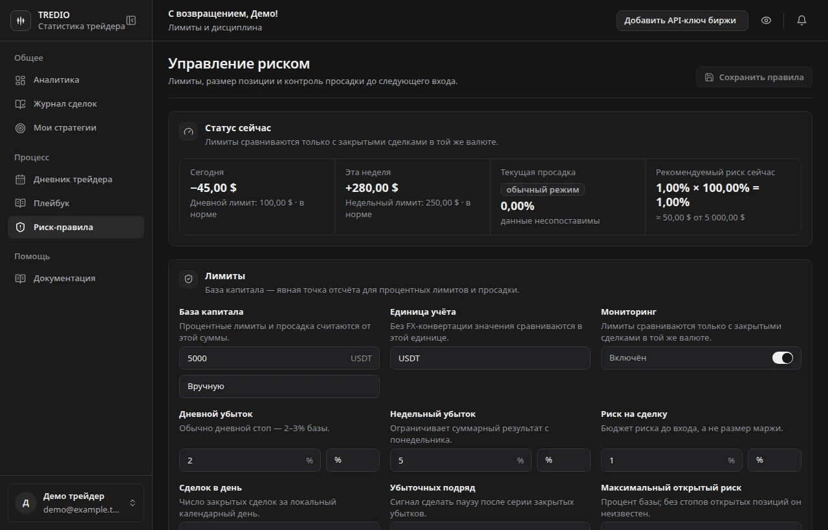Viewport: 828px width, 530px height.
Task: Select Риск-правила in the sidebar
Action: (76, 228)
